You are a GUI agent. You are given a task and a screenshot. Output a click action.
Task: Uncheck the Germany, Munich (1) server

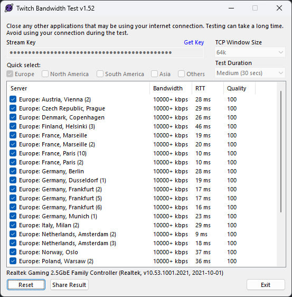[x=13, y=216]
